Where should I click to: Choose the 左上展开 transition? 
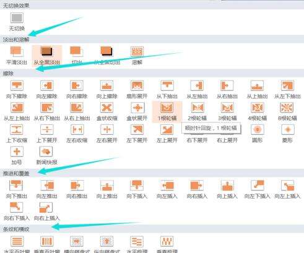167,134
